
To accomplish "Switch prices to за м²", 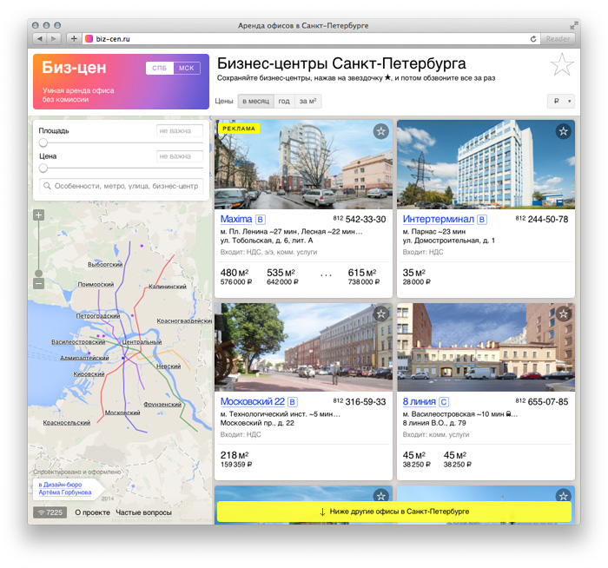I will click(x=307, y=102).
